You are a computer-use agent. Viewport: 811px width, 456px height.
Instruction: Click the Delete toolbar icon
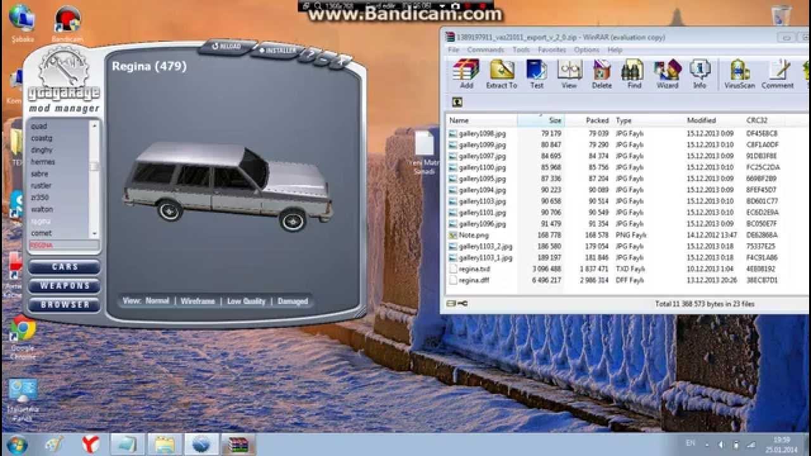[601, 74]
